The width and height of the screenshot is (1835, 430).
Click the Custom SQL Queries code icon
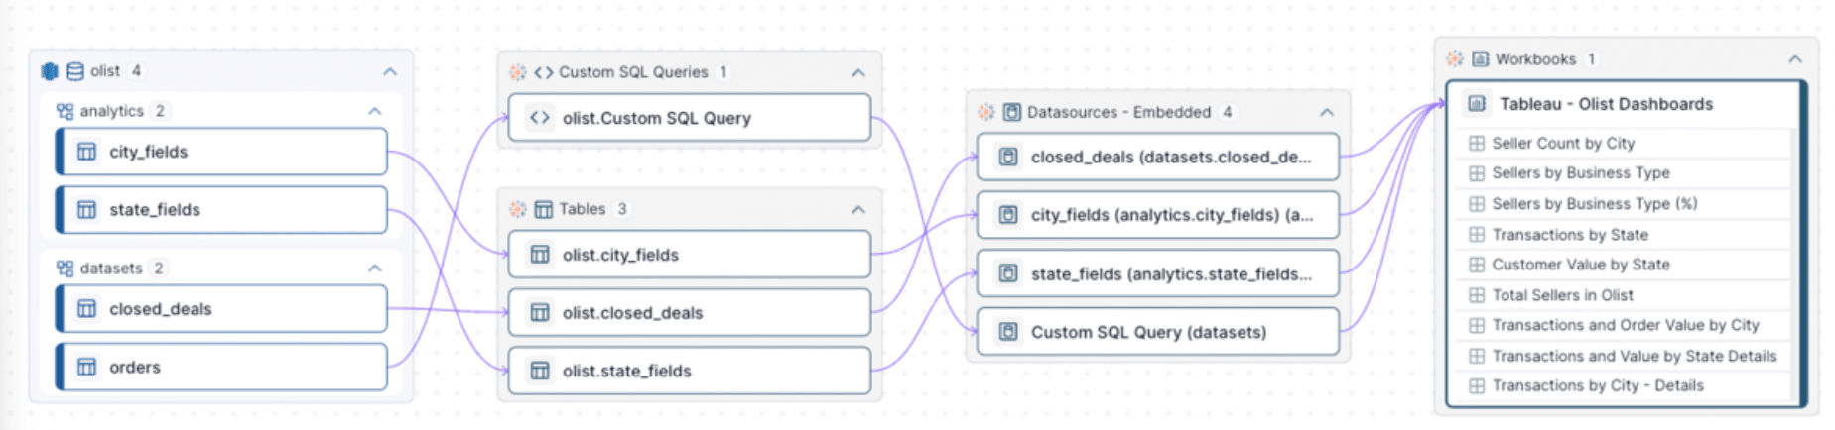544,72
